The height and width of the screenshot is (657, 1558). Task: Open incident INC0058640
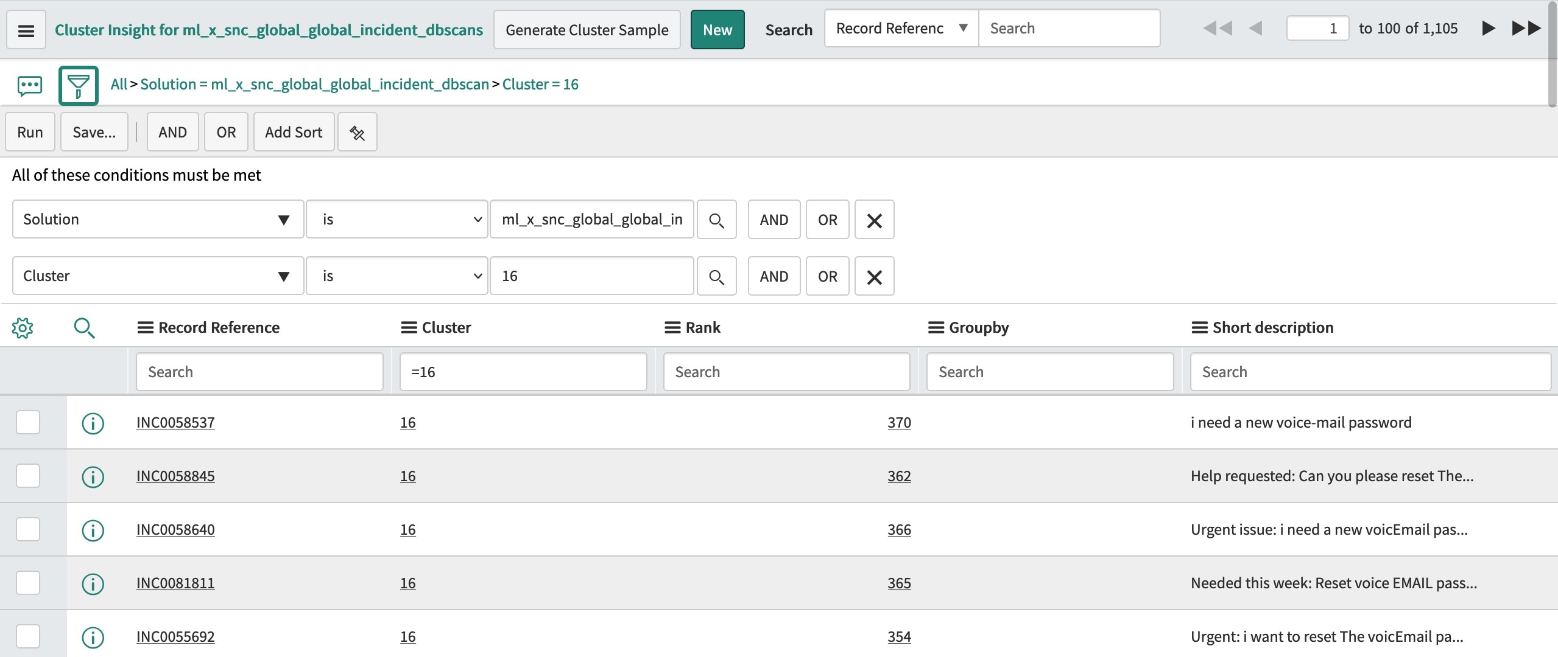click(x=175, y=529)
